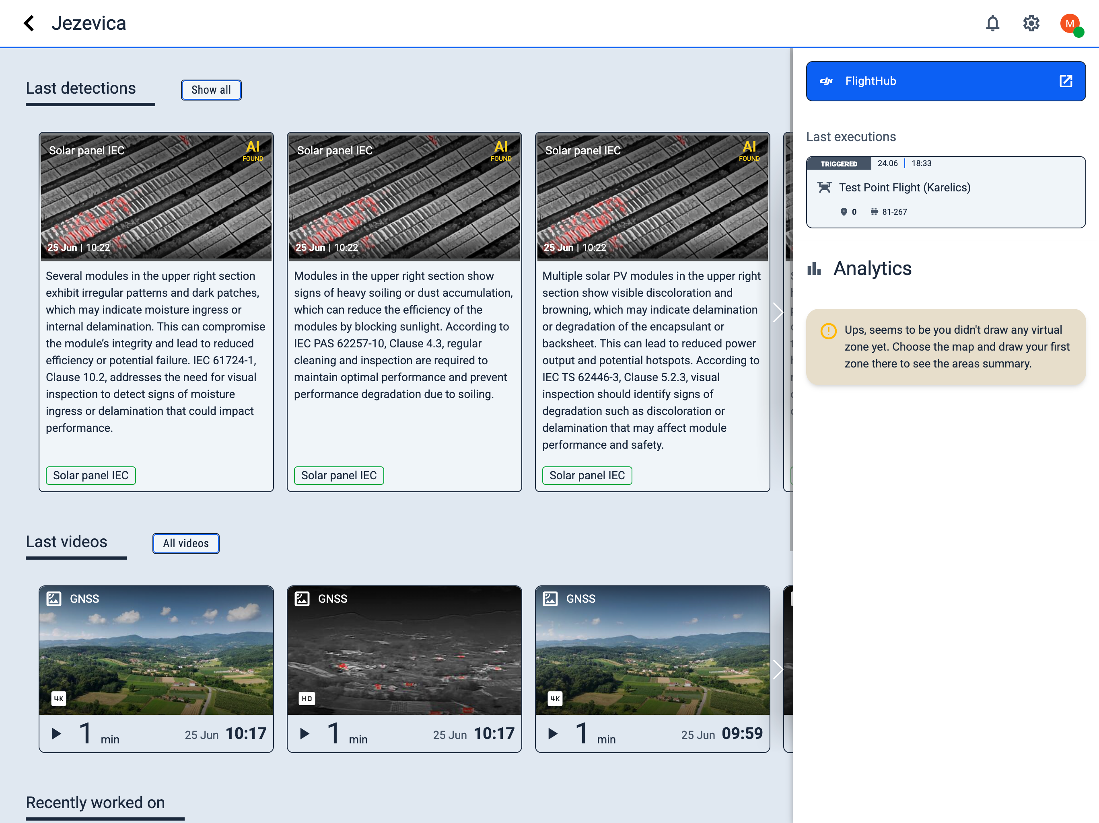The width and height of the screenshot is (1099, 823).
Task: Open the notifications bell
Action: [992, 23]
